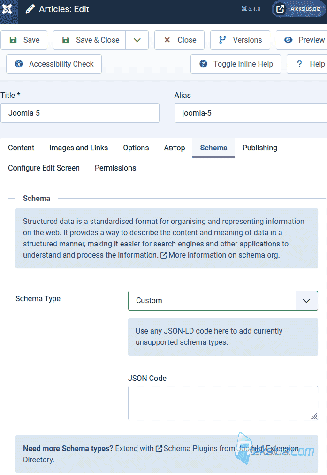Click the Preview button

click(302, 40)
